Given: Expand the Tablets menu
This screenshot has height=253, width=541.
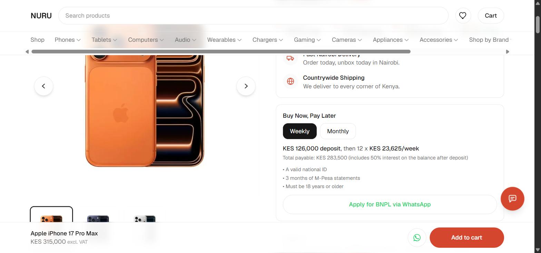Looking at the screenshot, I should tap(104, 40).
